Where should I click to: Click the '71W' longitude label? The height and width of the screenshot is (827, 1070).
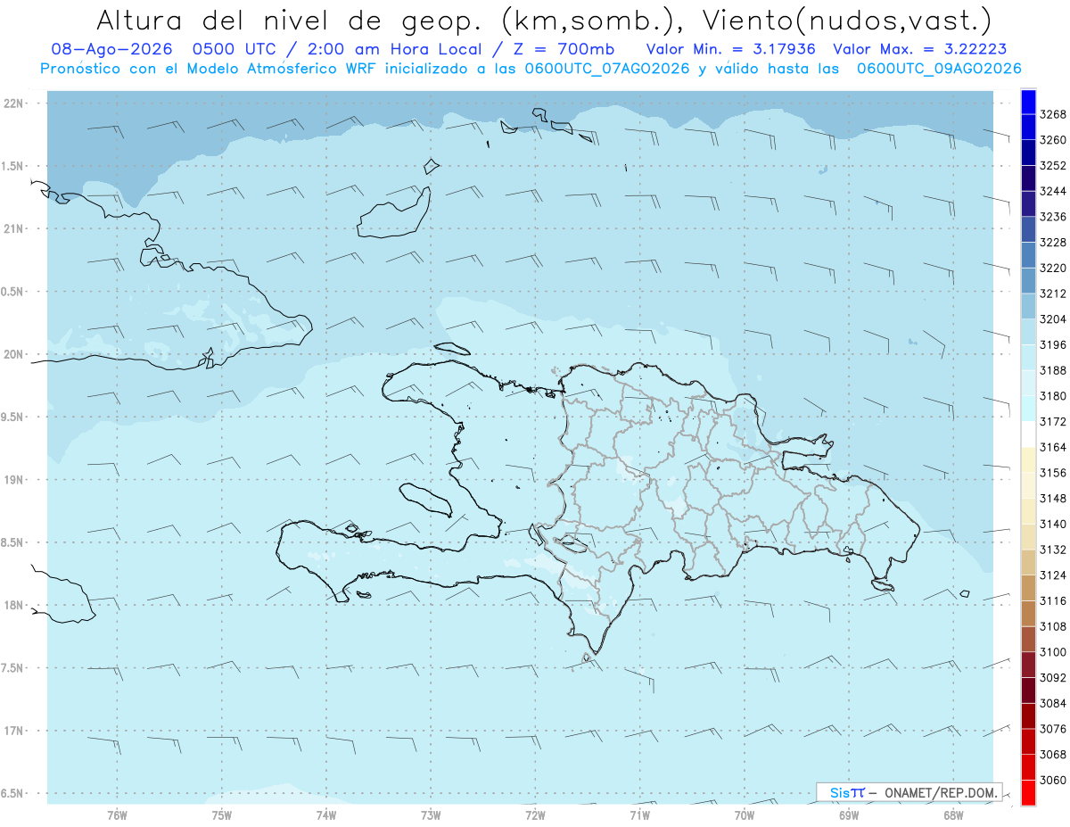pos(639,815)
